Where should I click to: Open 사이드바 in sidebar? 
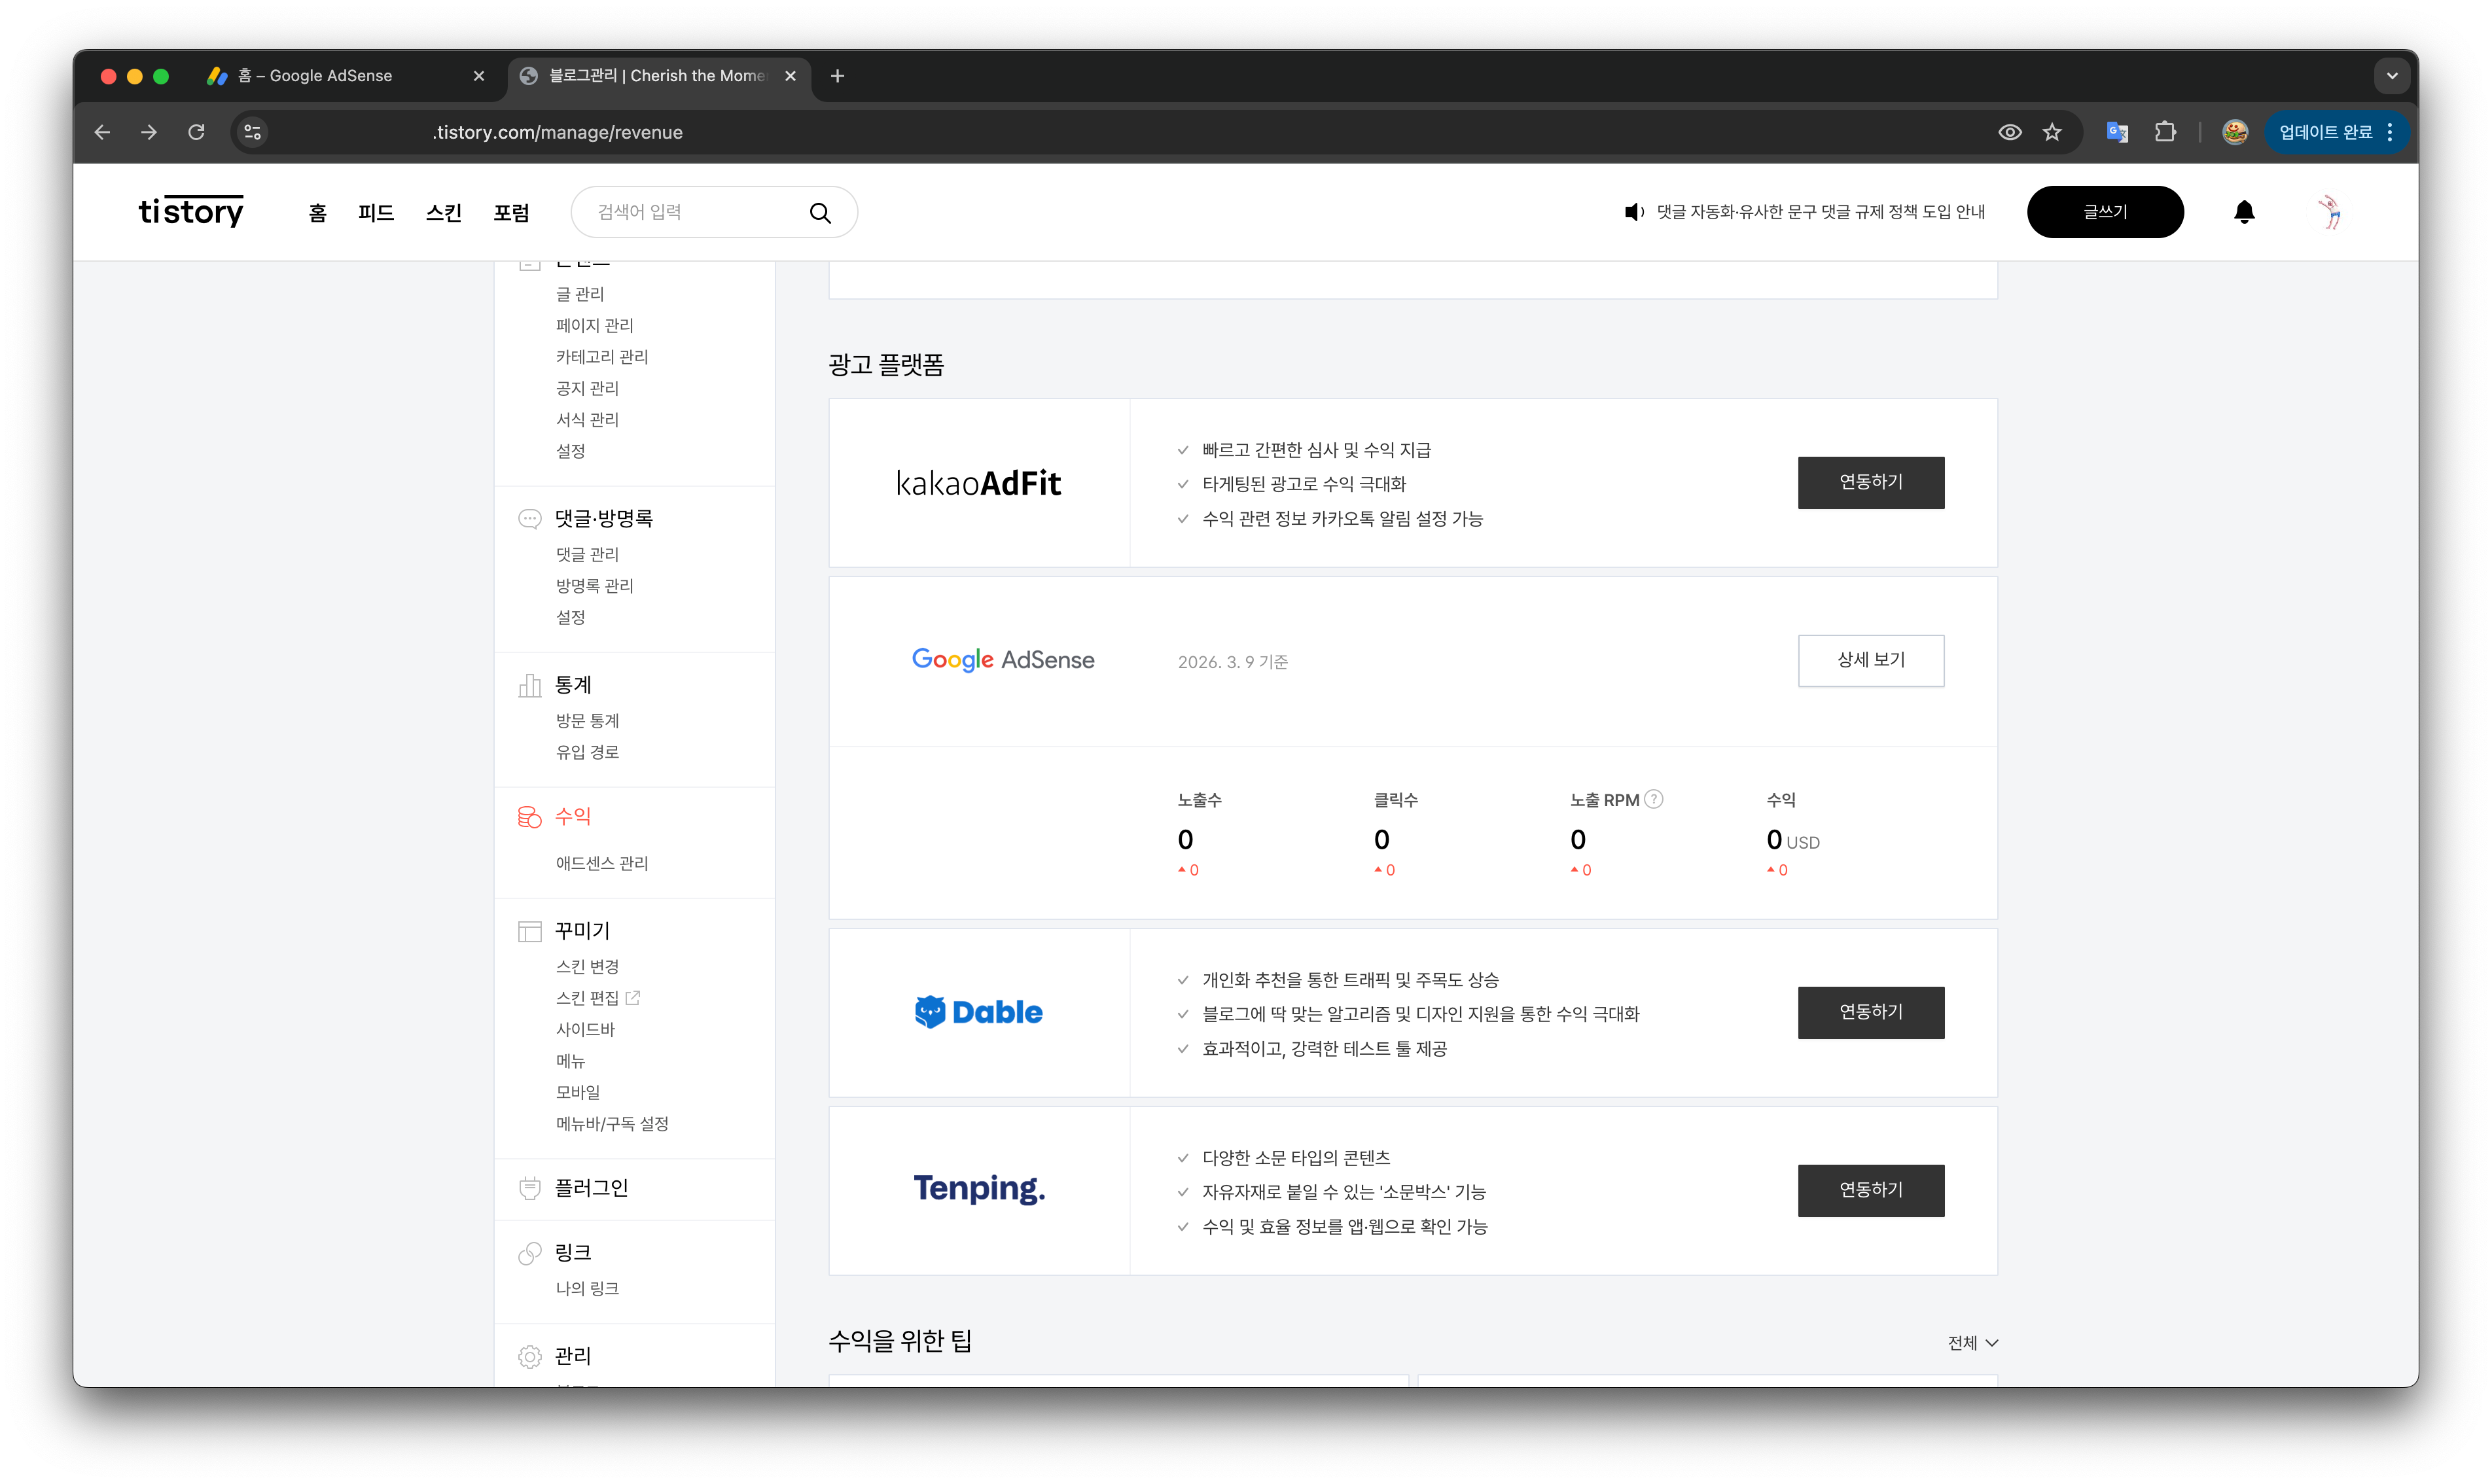point(585,1030)
